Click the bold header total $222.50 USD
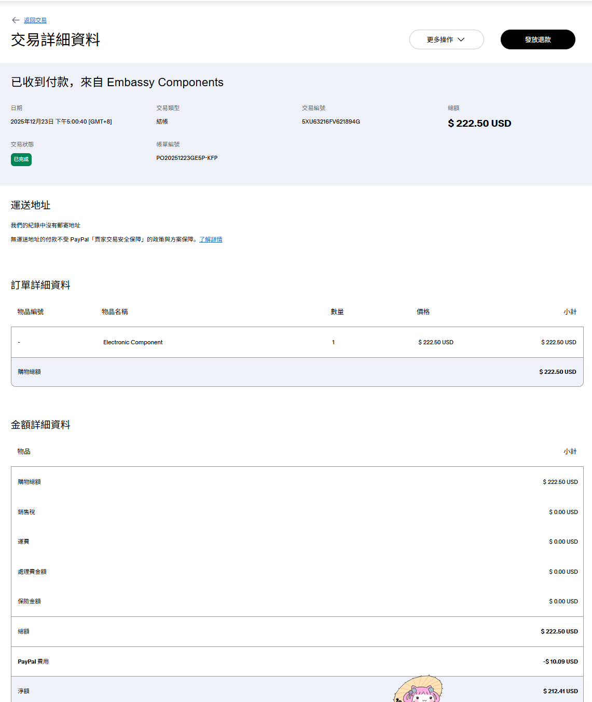 click(x=479, y=124)
